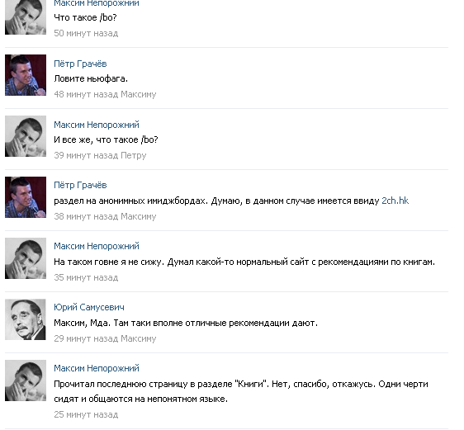Open Пётр Грачёв avatar beside imageboard comment
Viewport: 464px width, 430px height.
(x=26, y=197)
